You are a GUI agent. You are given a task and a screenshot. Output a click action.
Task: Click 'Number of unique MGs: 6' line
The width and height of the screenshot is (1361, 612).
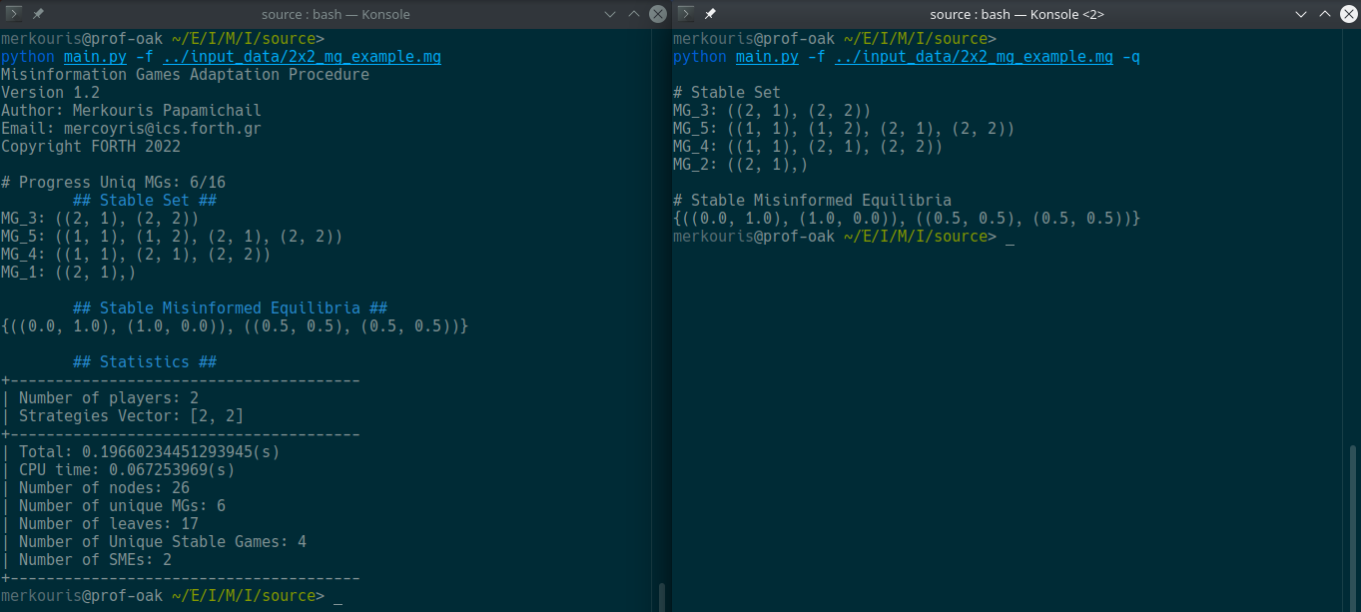pyautogui.click(x=114, y=506)
